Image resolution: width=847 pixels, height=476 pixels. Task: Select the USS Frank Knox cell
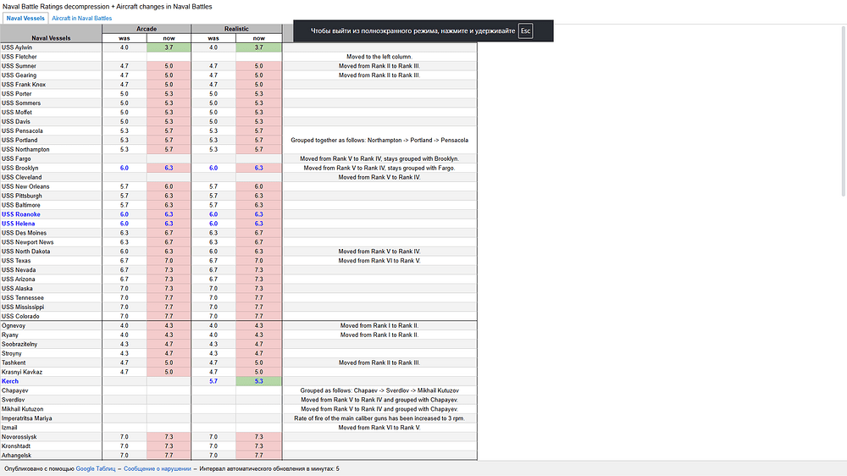click(x=51, y=85)
